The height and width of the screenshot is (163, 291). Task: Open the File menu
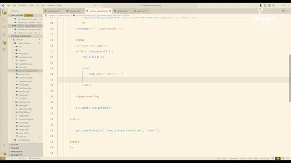point(8,5)
